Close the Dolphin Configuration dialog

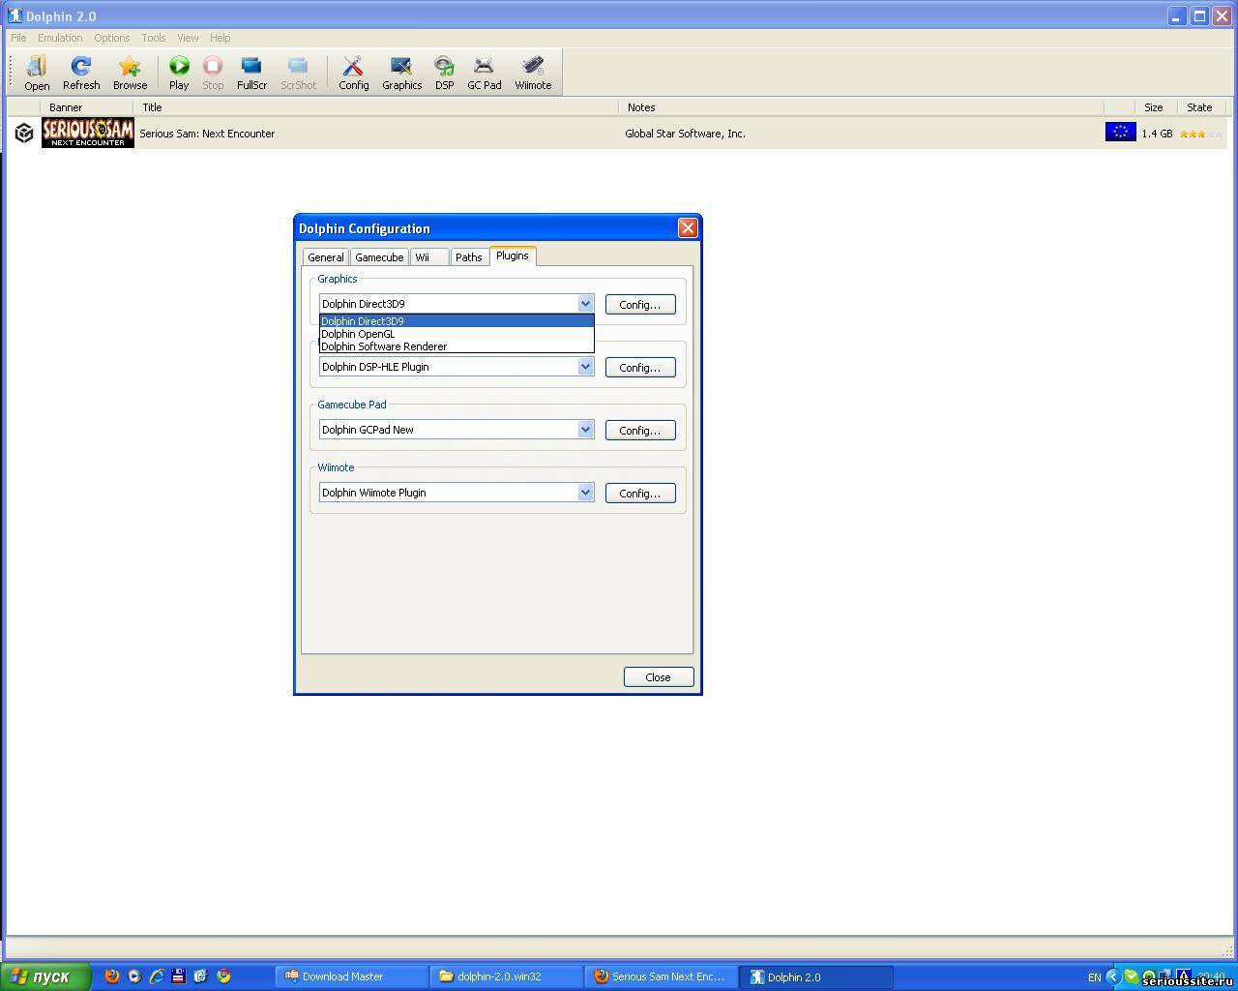click(x=659, y=677)
